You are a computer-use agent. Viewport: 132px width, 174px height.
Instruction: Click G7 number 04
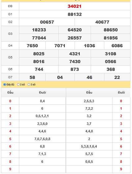pyautogui.click(x=60, y=77)
